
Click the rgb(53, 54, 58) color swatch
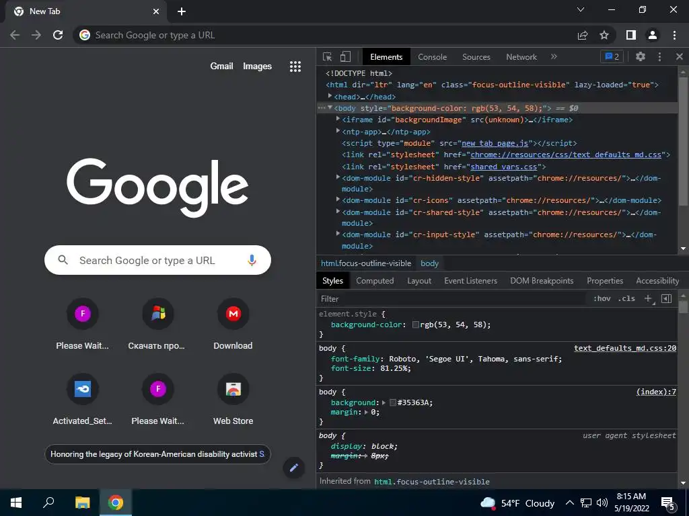[x=415, y=325]
